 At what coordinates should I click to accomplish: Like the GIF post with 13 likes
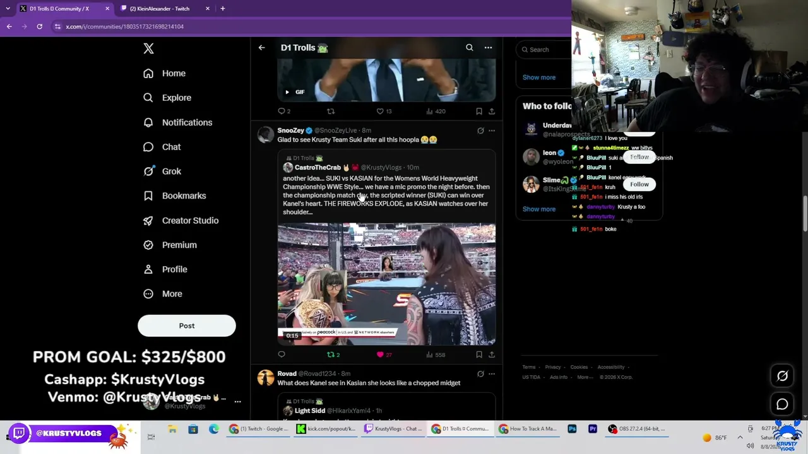pyautogui.click(x=384, y=111)
